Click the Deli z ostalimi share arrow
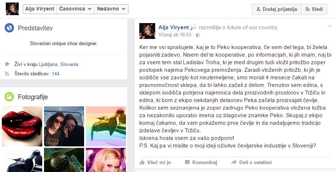336x172 pixels. (x=234, y=162)
